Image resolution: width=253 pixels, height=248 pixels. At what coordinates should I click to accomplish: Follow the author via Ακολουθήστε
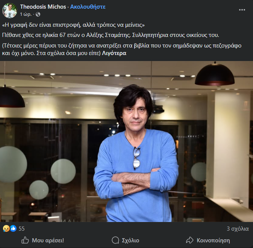88,7
